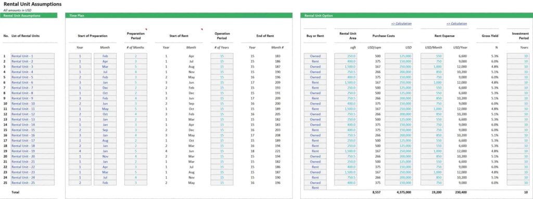Click the Buy or Rent cell for Rental Unit - 15

315,130
